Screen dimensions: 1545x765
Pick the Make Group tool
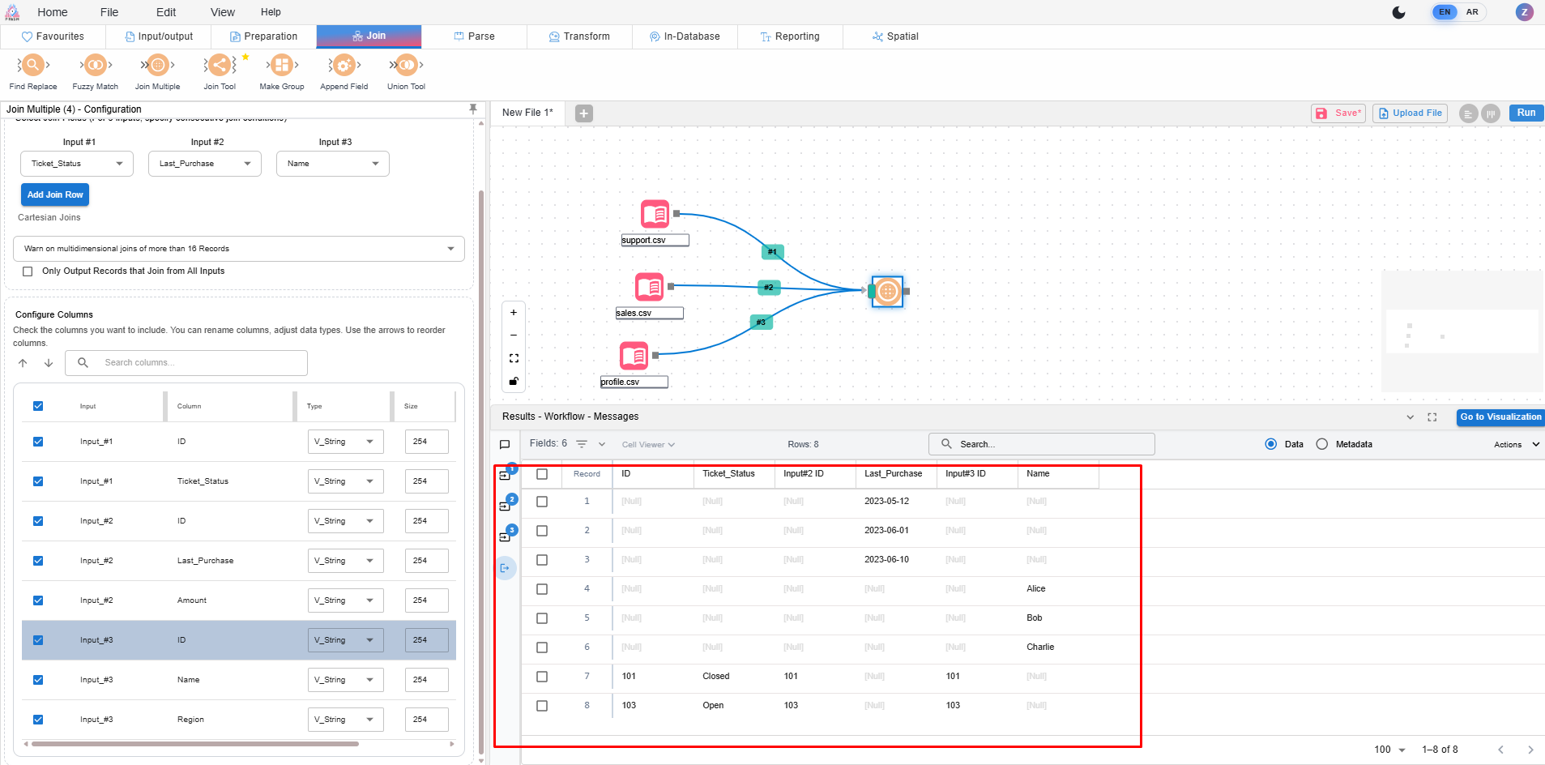[281, 66]
